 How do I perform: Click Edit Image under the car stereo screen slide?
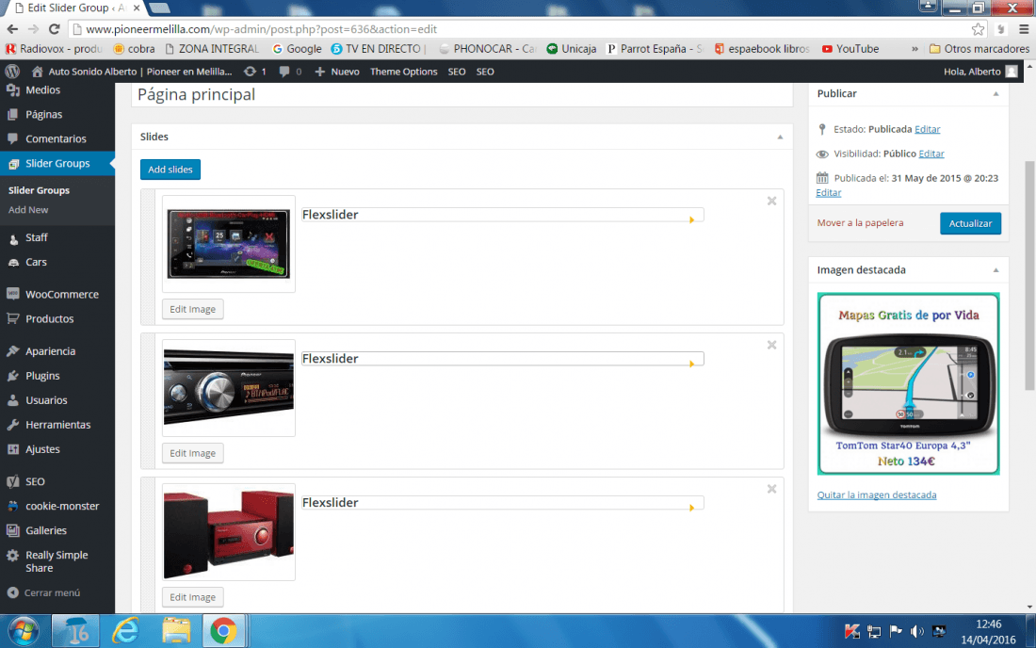click(192, 309)
